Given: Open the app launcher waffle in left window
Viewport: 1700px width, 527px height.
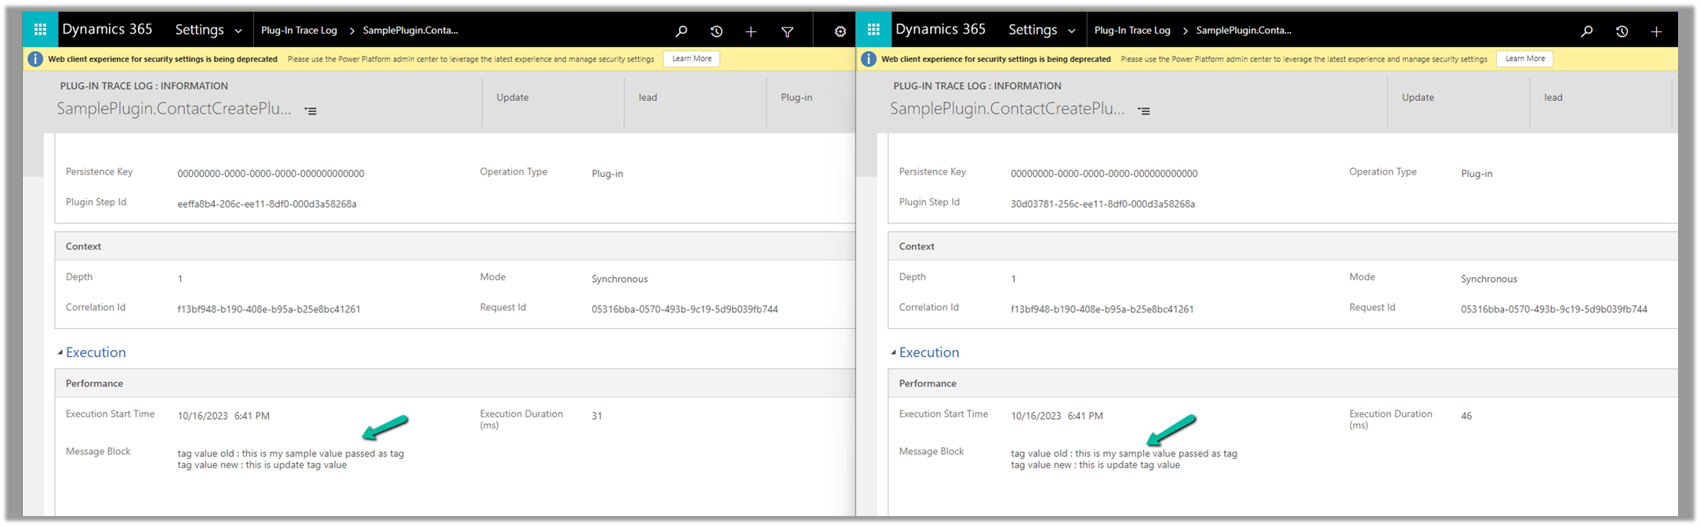Looking at the screenshot, I should click(x=40, y=30).
